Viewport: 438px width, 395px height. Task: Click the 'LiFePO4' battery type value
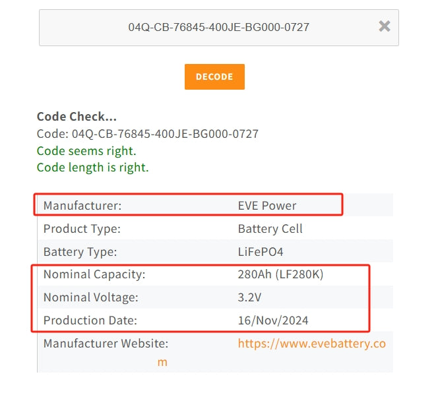coord(261,252)
